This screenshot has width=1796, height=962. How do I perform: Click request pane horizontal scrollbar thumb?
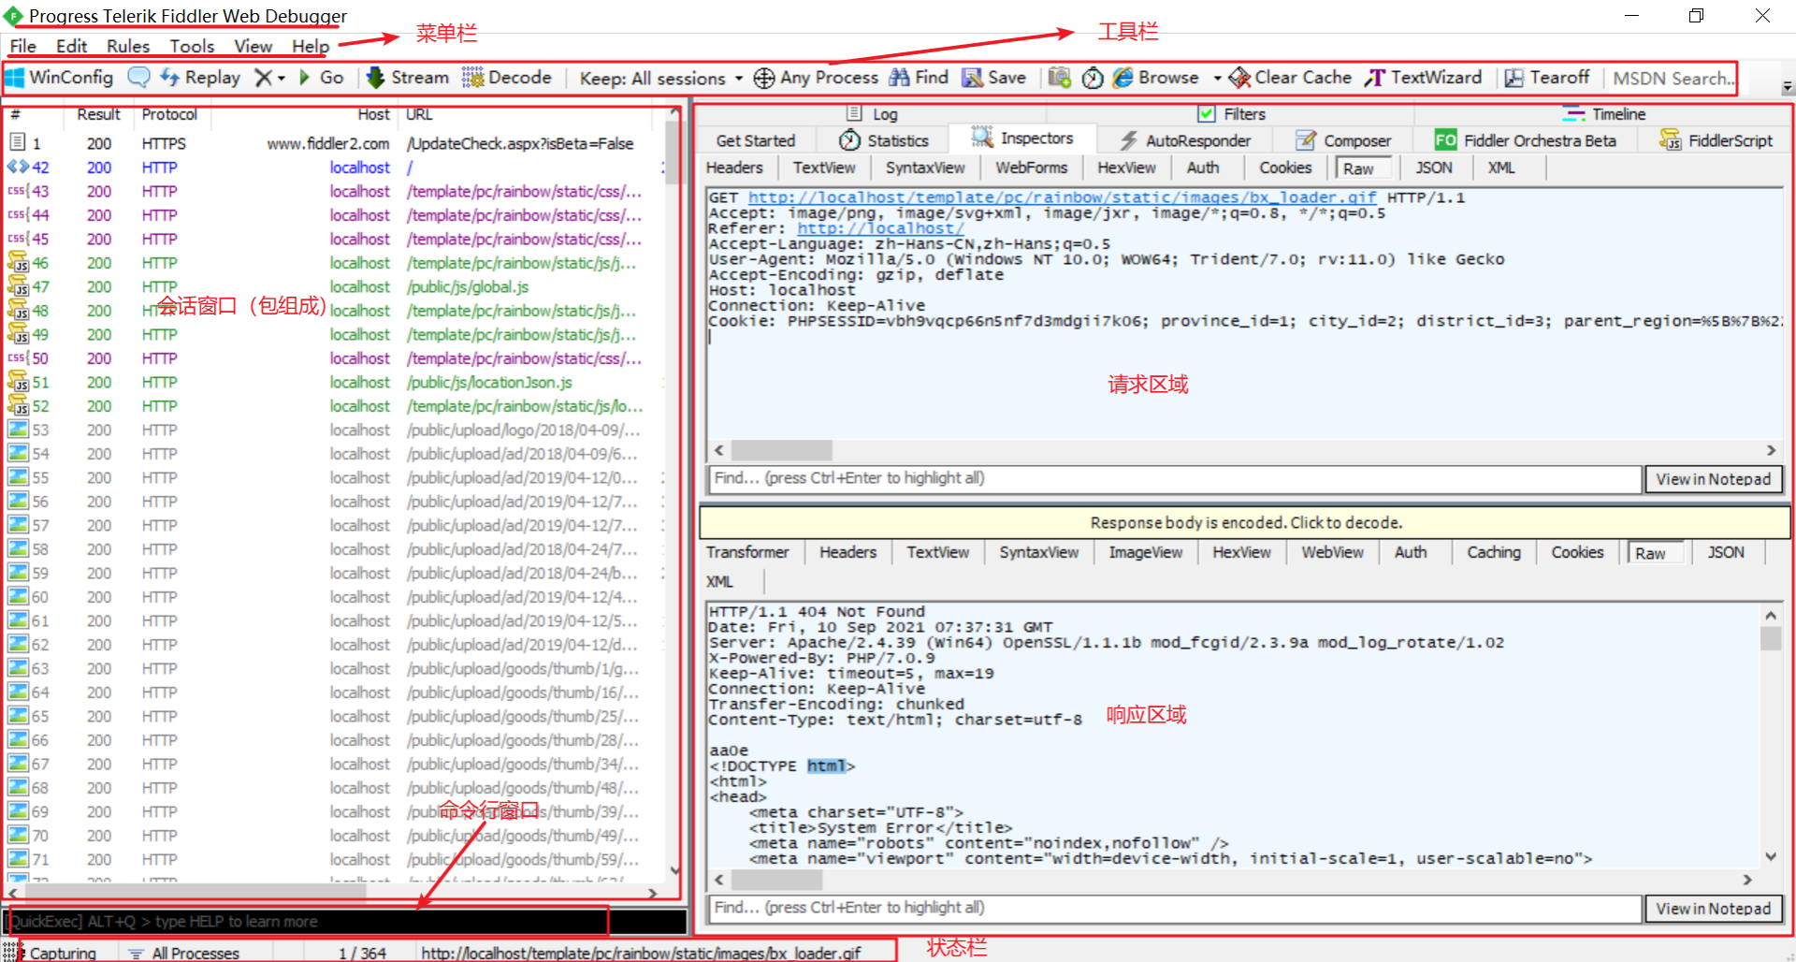click(781, 450)
